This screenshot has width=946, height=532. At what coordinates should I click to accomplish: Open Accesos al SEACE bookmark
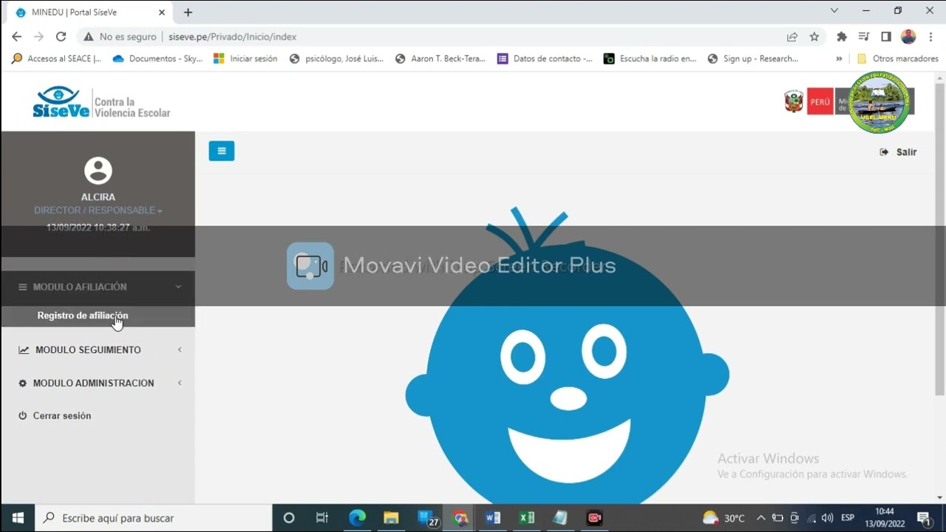pos(56,58)
